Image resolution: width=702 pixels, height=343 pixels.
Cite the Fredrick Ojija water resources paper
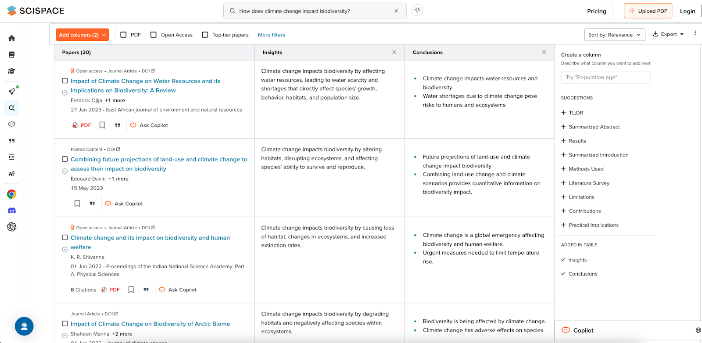point(118,125)
